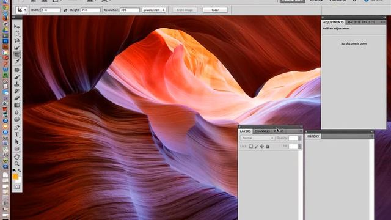
Task: Open the pixels/inch units dropdown
Action: pos(154,10)
